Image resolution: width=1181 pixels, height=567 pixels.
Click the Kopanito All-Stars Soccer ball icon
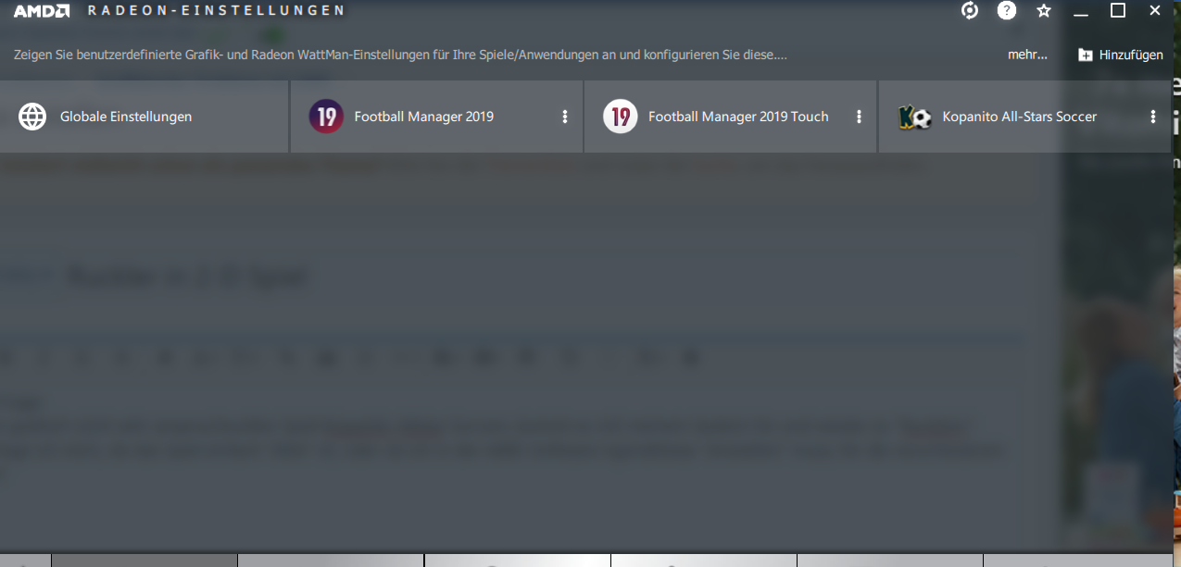(x=915, y=117)
